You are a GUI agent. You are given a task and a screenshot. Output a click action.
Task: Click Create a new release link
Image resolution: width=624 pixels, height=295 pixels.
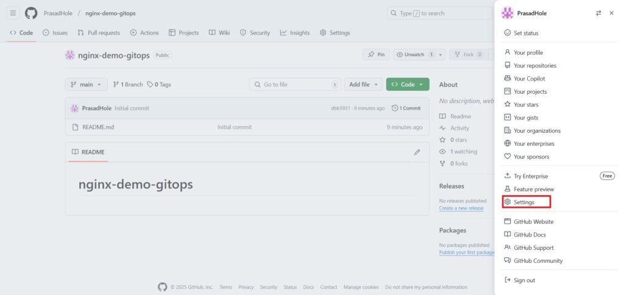coord(461,208)
